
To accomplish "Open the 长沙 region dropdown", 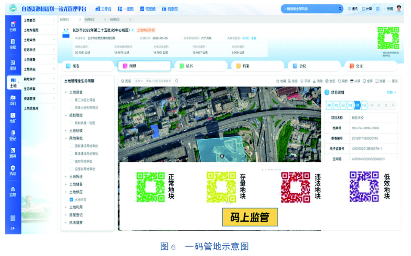I will point(139,81).
